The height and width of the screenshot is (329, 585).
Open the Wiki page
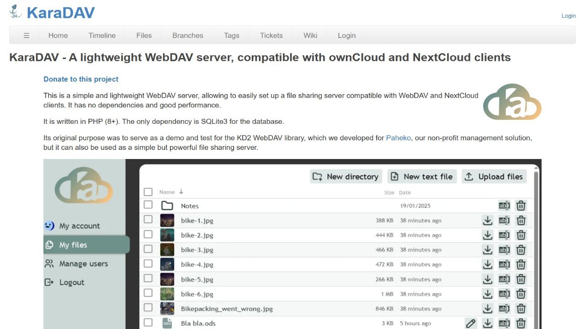pos(310,35)
